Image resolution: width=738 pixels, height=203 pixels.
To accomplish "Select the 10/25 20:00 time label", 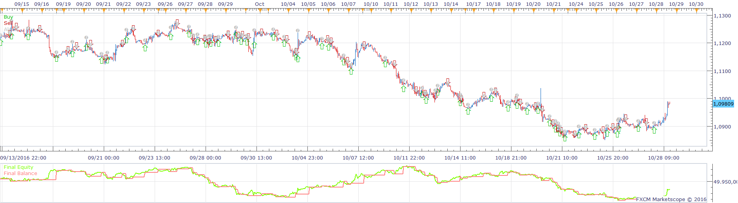I will click(613, 158).
